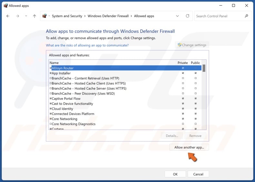Go back with the back arrow

(8, 16)
